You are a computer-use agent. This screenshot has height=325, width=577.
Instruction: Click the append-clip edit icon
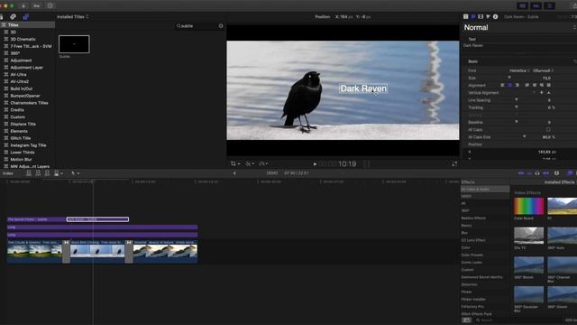[47, 173]
